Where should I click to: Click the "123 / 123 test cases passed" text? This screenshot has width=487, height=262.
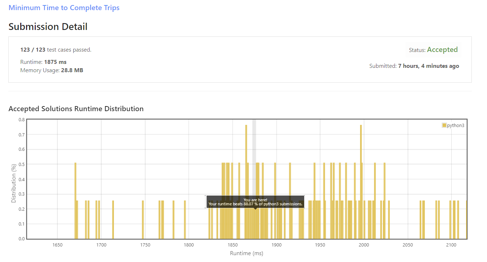(x=56, y=50)
